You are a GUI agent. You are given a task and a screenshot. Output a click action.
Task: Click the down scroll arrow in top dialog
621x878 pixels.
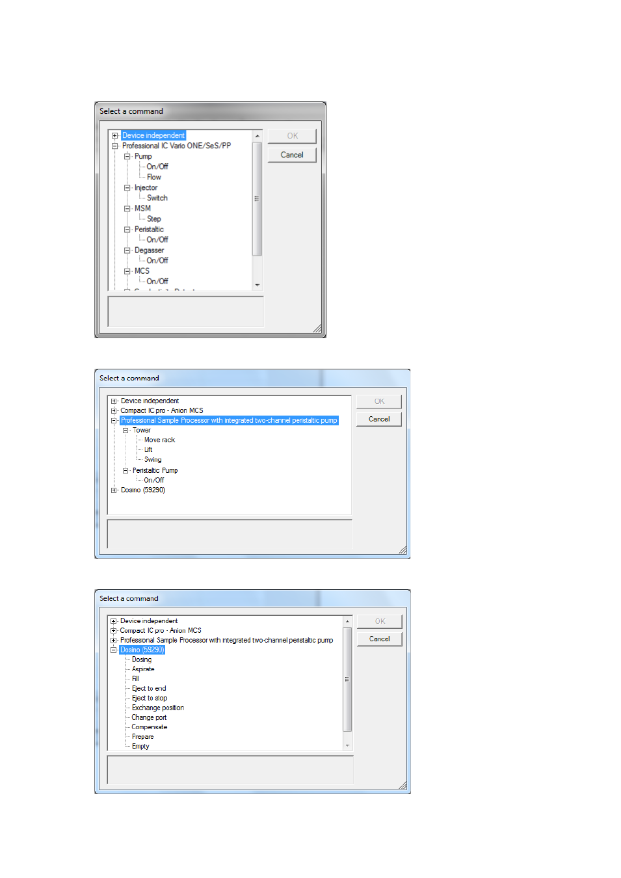pyautogui.click(x=258, y=285)
